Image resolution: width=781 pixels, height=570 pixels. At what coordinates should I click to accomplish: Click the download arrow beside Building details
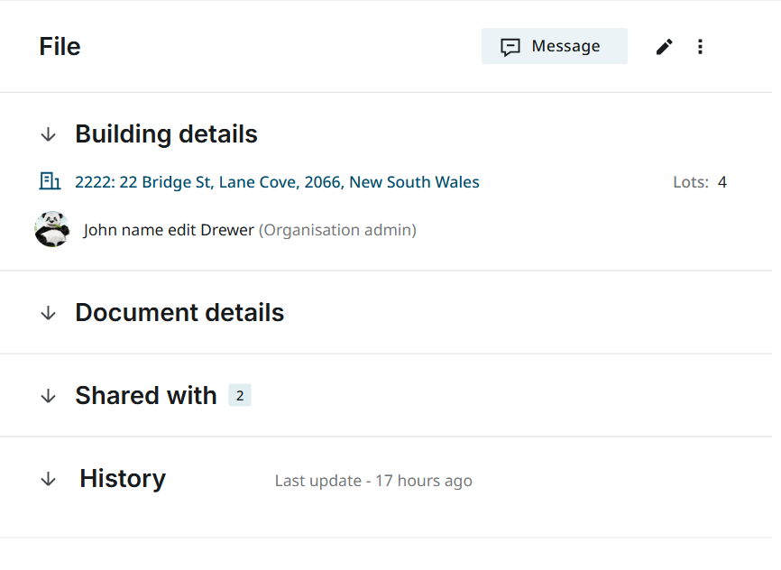click(x=48, y=133)
